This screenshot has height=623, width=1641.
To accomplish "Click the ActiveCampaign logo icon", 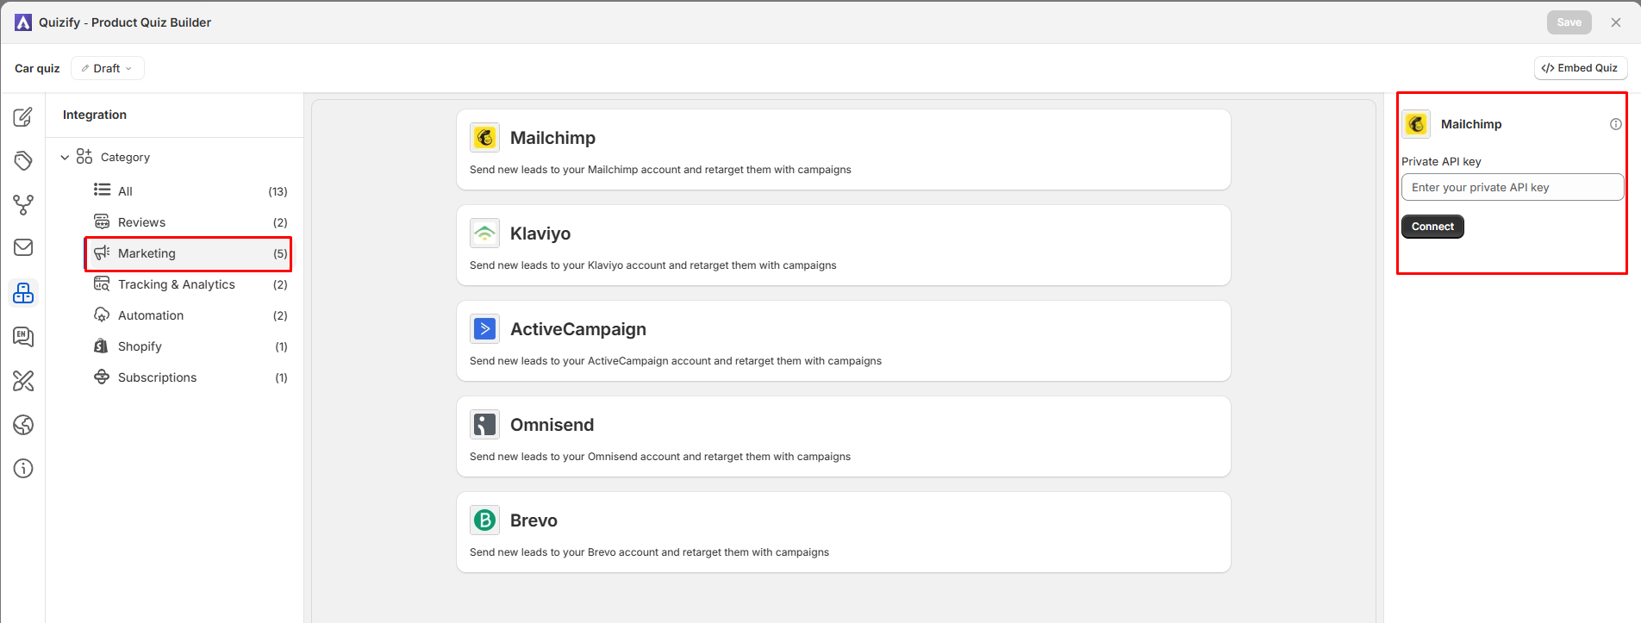I will tap(484, 328).
